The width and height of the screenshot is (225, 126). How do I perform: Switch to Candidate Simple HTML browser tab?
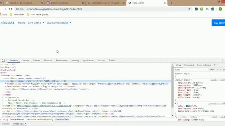pos(106,3)
